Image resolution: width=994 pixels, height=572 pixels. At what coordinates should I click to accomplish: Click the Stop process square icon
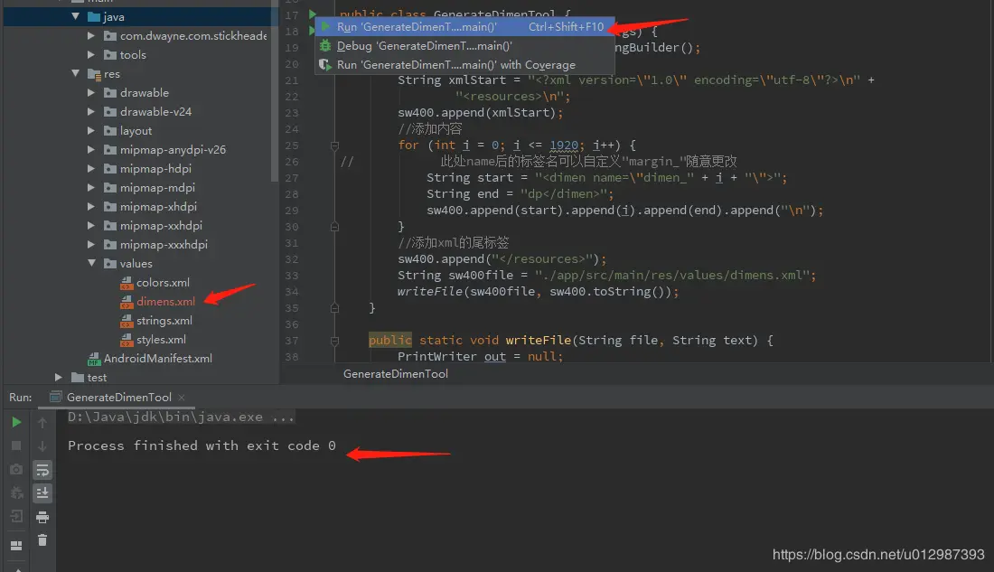(16, 445)
